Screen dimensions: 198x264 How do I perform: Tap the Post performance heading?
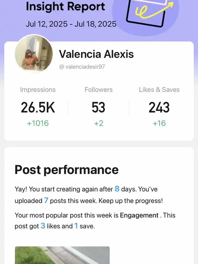67,170
